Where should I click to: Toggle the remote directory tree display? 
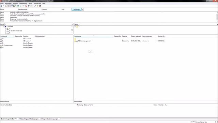(12, 6)
